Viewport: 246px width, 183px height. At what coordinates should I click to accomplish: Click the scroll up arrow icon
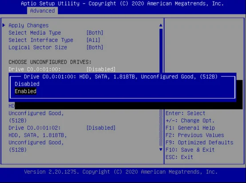(161, 25)
